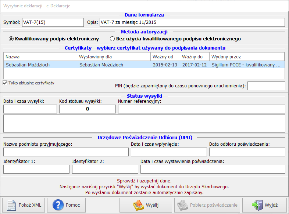
Task: Toggle Tylko aktualne certyfikaty checkbox
Action: 5,83
